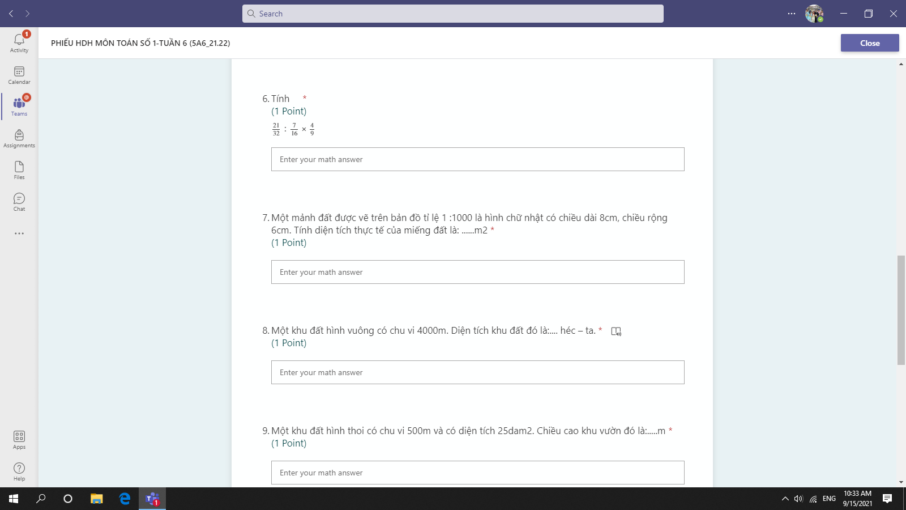Click answer field for question 7

[x=478, y=272]
